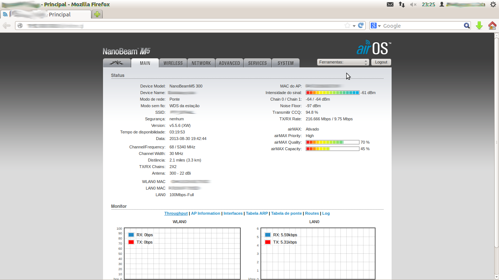This screenshot has height=280, width=499.
Task: Click the LAN0 TX: 5.31kbps legend text
Action: [285, 242]
